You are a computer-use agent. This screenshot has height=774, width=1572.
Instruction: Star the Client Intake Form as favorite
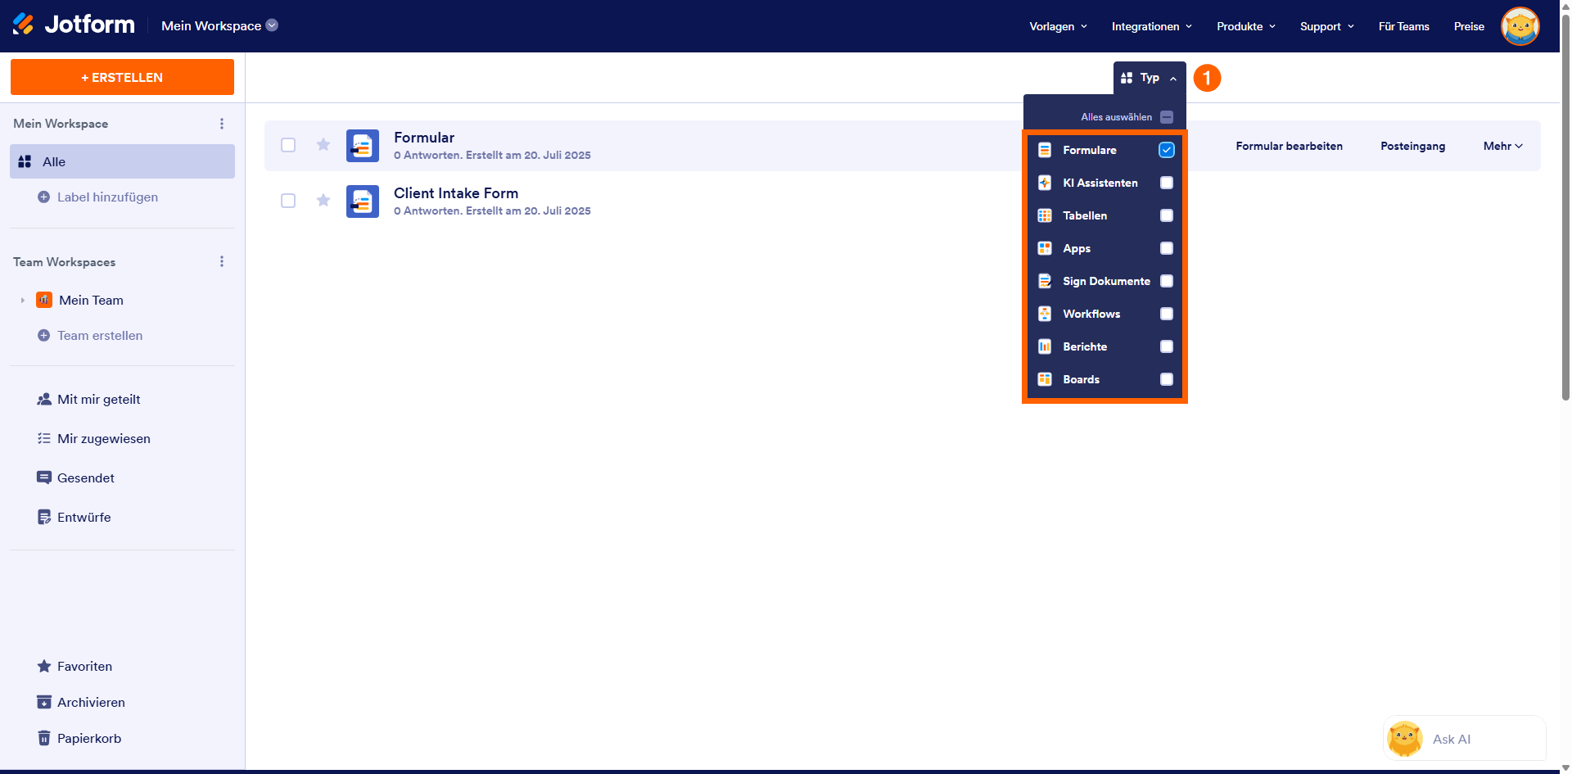tap(323, 201)
